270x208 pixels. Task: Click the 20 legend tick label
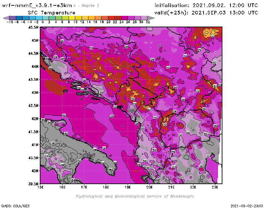pos(108,22)
